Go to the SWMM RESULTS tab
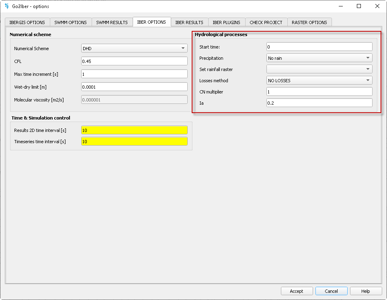 pyautogui.click(x=112, y=22)
